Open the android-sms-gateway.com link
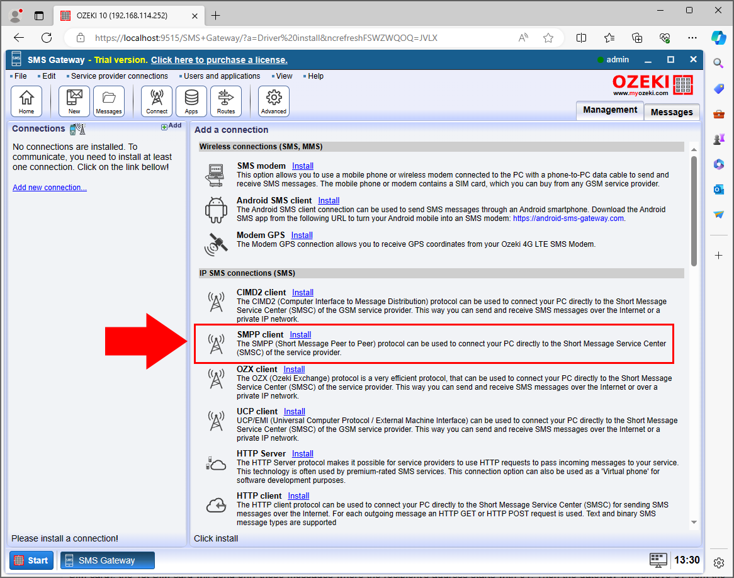The width and height of the screenshot is (734, 578). (x=568, y=218)
